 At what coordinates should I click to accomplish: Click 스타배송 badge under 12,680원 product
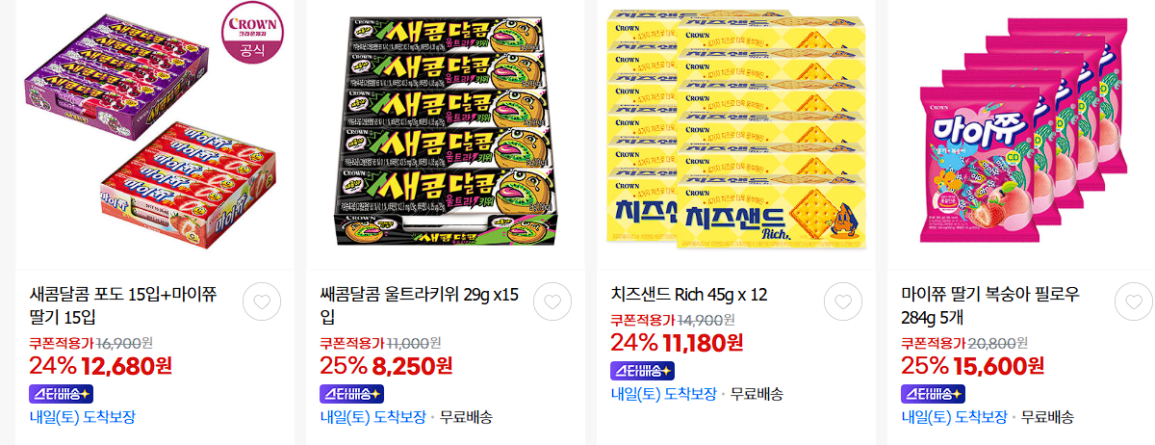[62, 394]
